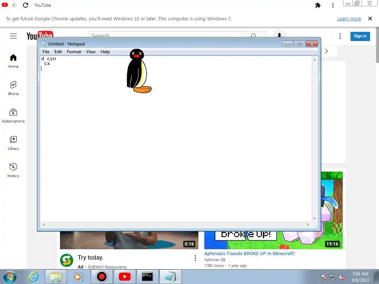Open Chrome extensions puzzle icon

pos(318,5)
